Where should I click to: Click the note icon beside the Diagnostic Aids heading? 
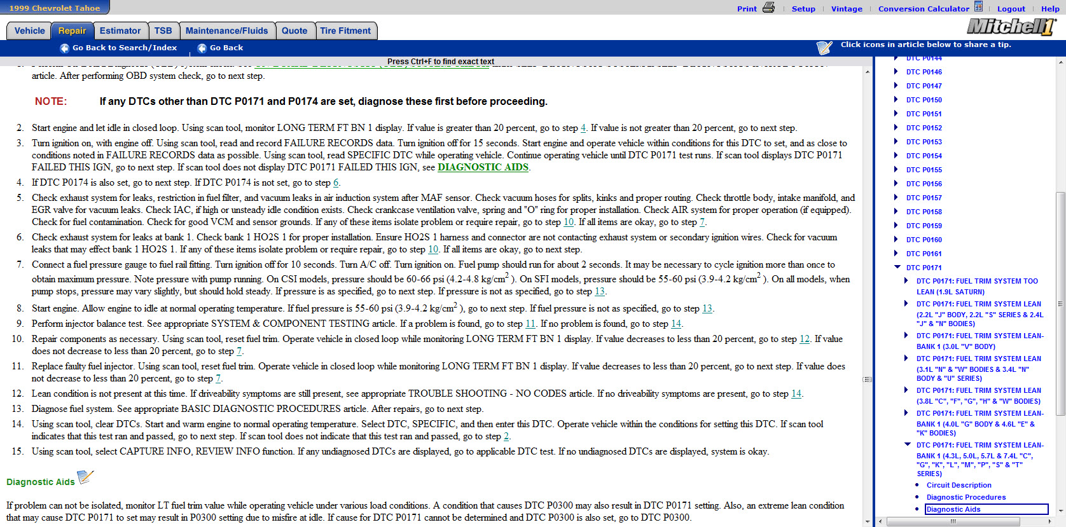85,477
